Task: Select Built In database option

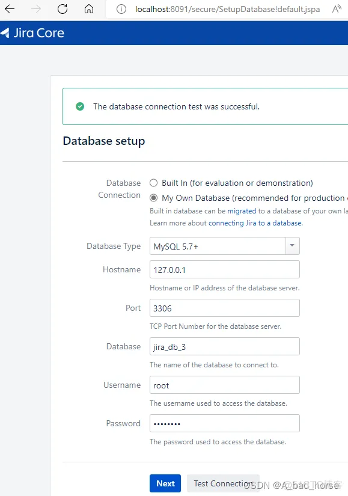Action: 153,183
